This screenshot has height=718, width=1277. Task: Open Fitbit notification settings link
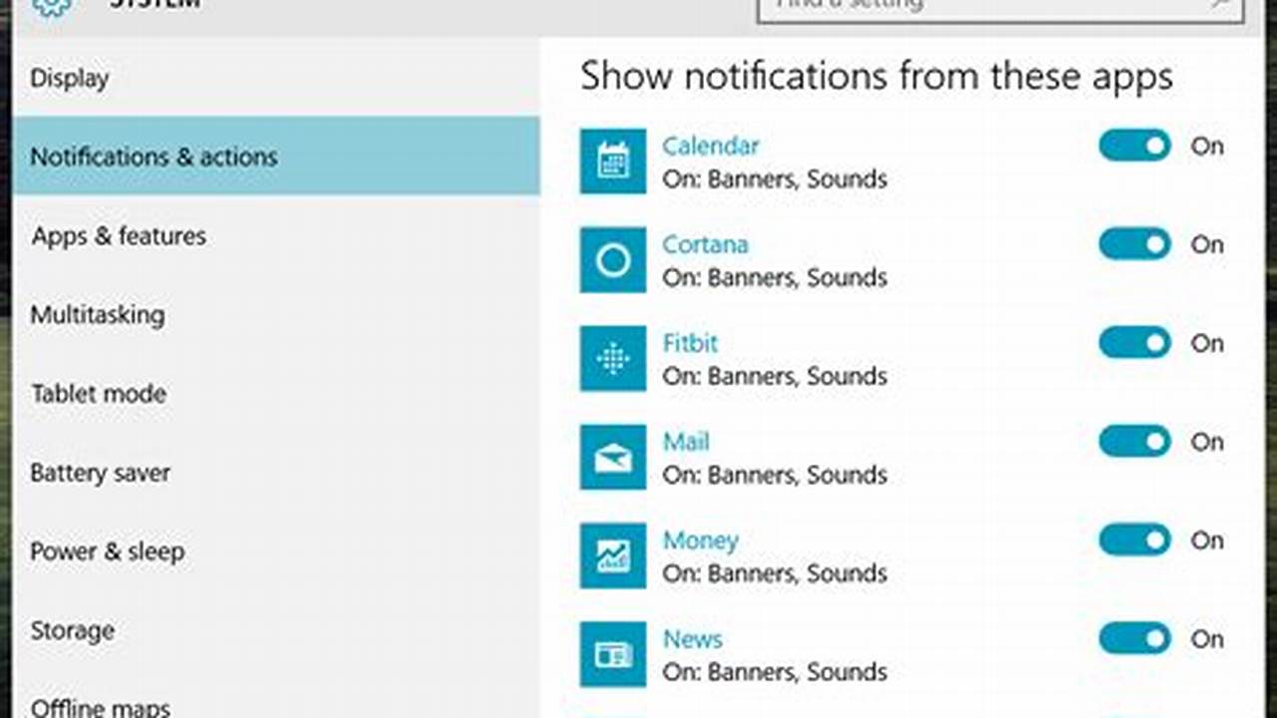pos(690,343)
